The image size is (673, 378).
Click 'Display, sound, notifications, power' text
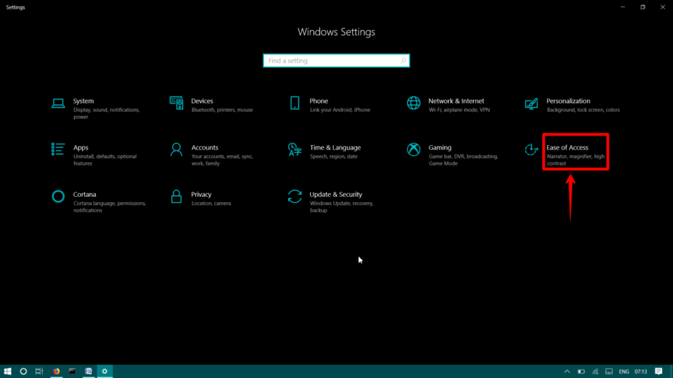(x=106, y=113)
